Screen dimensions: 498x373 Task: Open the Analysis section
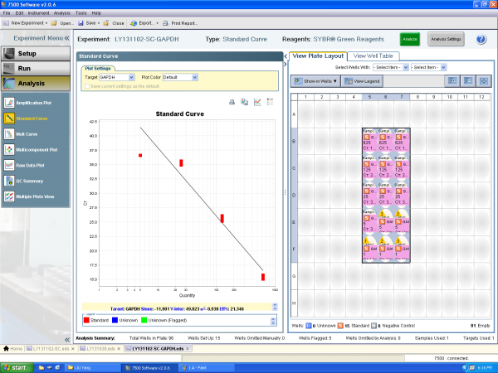tap(36, 84)
